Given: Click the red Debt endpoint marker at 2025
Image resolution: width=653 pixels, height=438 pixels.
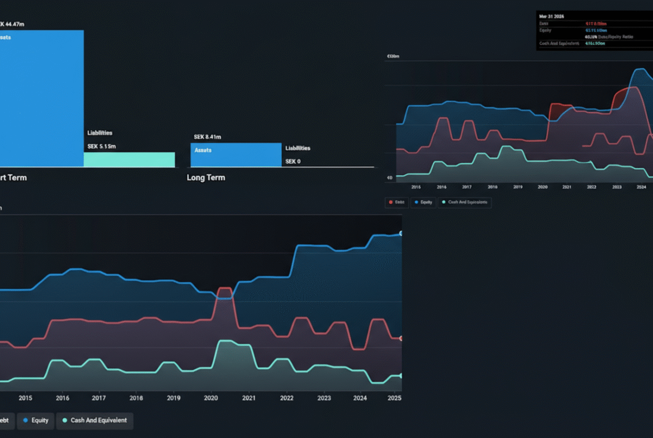Looking at the screenshot, I should tap(401, 338).
